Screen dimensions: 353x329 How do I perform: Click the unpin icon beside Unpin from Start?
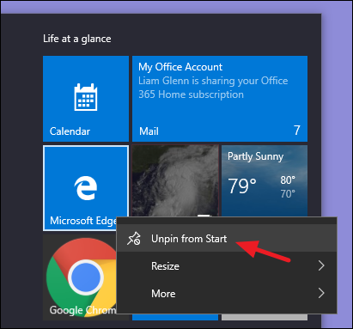click(134, 239)
